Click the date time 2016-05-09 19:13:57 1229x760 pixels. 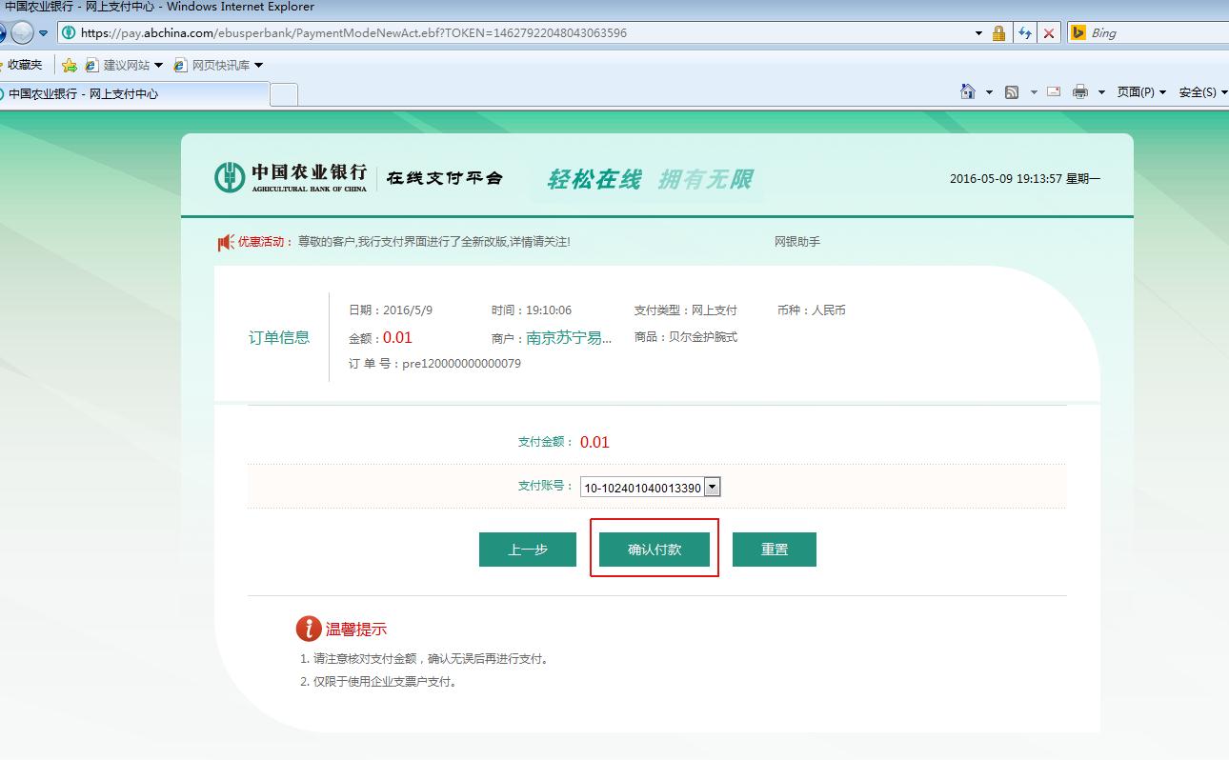tap(1007, 178)
